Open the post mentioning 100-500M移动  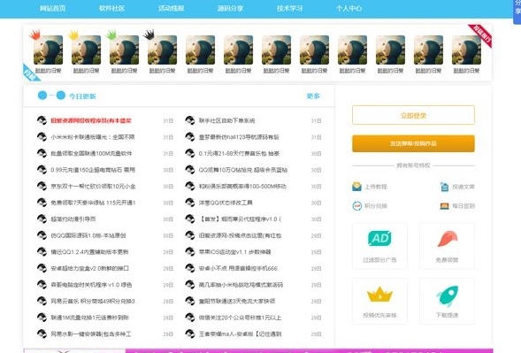(x=242, y=186)
